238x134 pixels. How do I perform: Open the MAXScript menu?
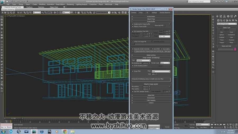(x=109, y=5)
